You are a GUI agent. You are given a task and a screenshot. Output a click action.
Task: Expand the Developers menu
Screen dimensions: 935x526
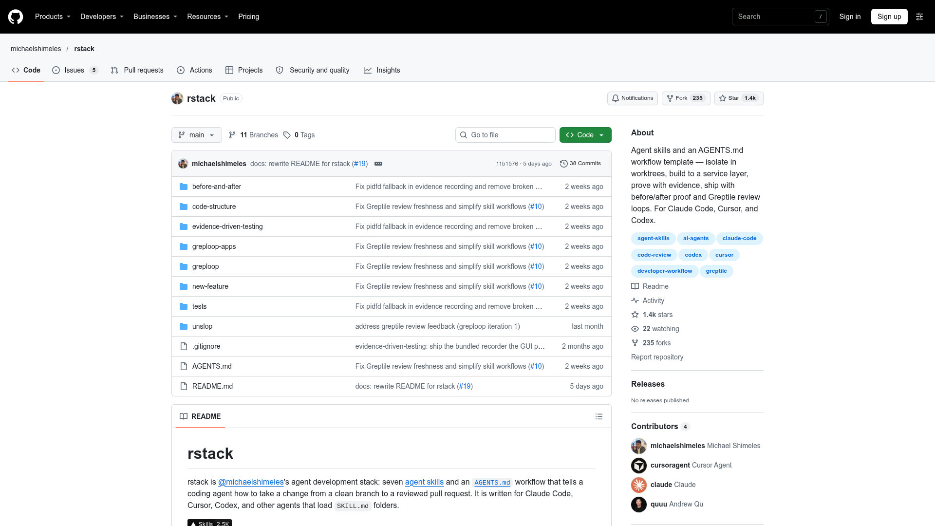point(102,17)
